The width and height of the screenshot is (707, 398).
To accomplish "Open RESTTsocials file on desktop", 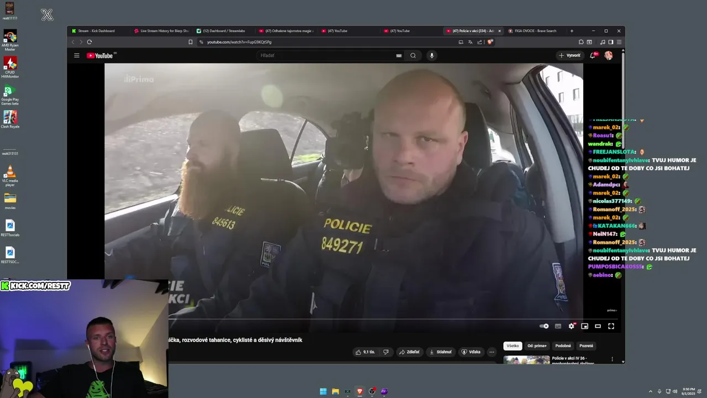I will pos(10,228).
